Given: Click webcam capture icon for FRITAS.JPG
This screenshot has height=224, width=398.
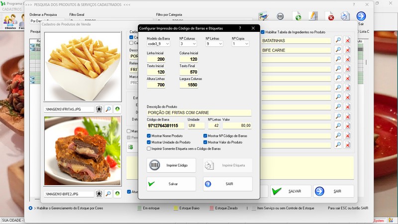Looking at the screenshot, I should coord(99,109).
